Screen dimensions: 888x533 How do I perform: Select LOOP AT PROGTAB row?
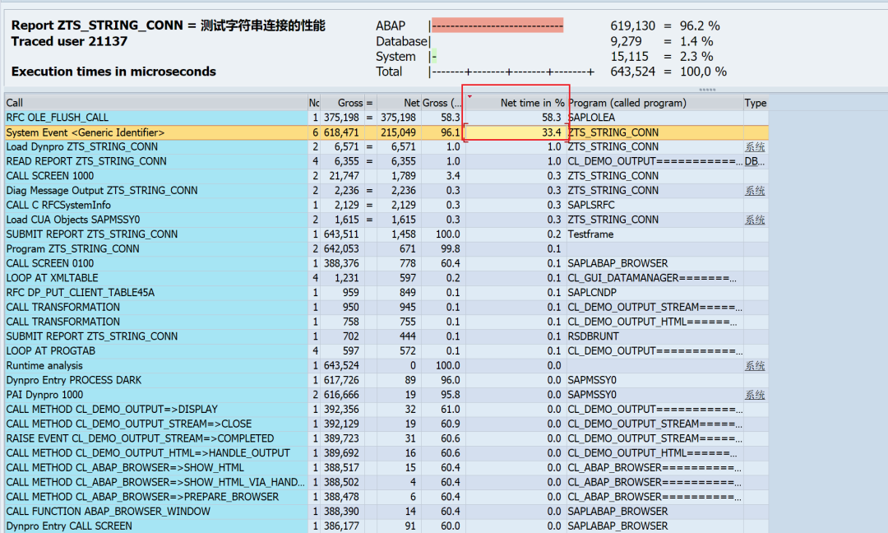[x=155, y=351]
